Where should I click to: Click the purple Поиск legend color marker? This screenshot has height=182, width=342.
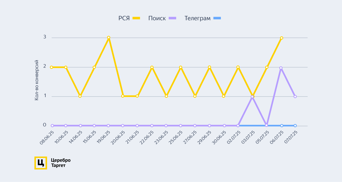pos(172,18)
